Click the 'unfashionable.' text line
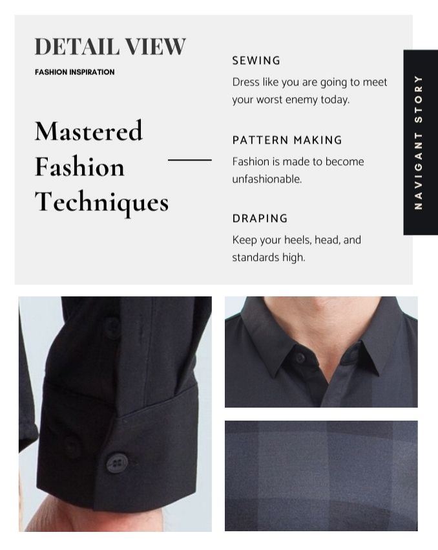 [267, 179]
